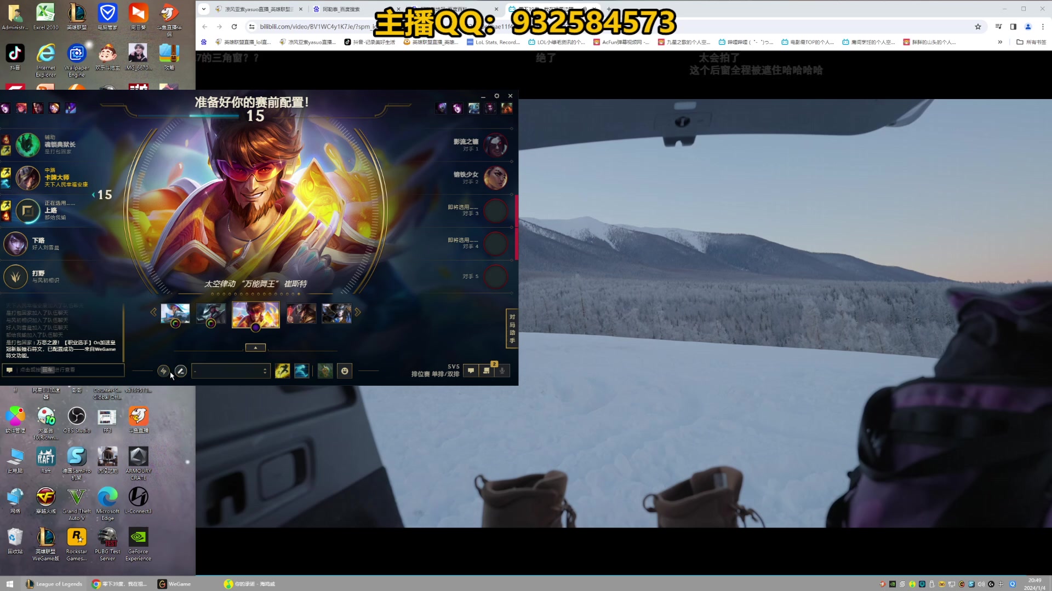Open Grand Theft Auto V desktop icon
The image size is (1052, 591).
[x=77, y=503]
